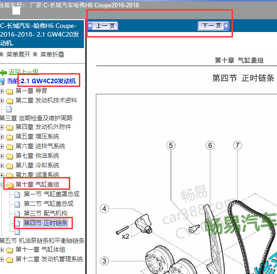Expand 第四章 发动机外附件 node

tap(1, 127)
